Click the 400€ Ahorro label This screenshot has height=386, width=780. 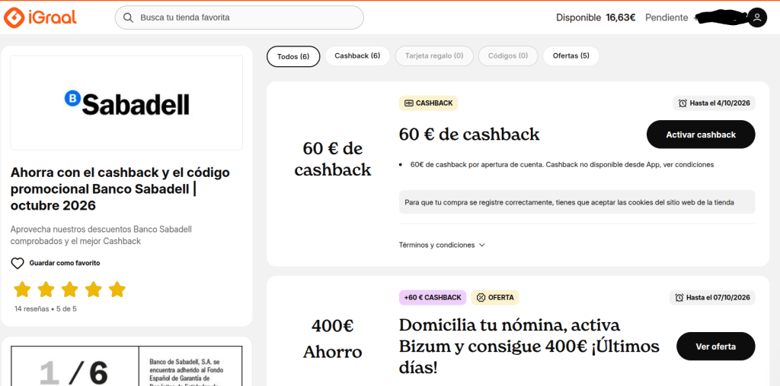[x=333, y=339]
